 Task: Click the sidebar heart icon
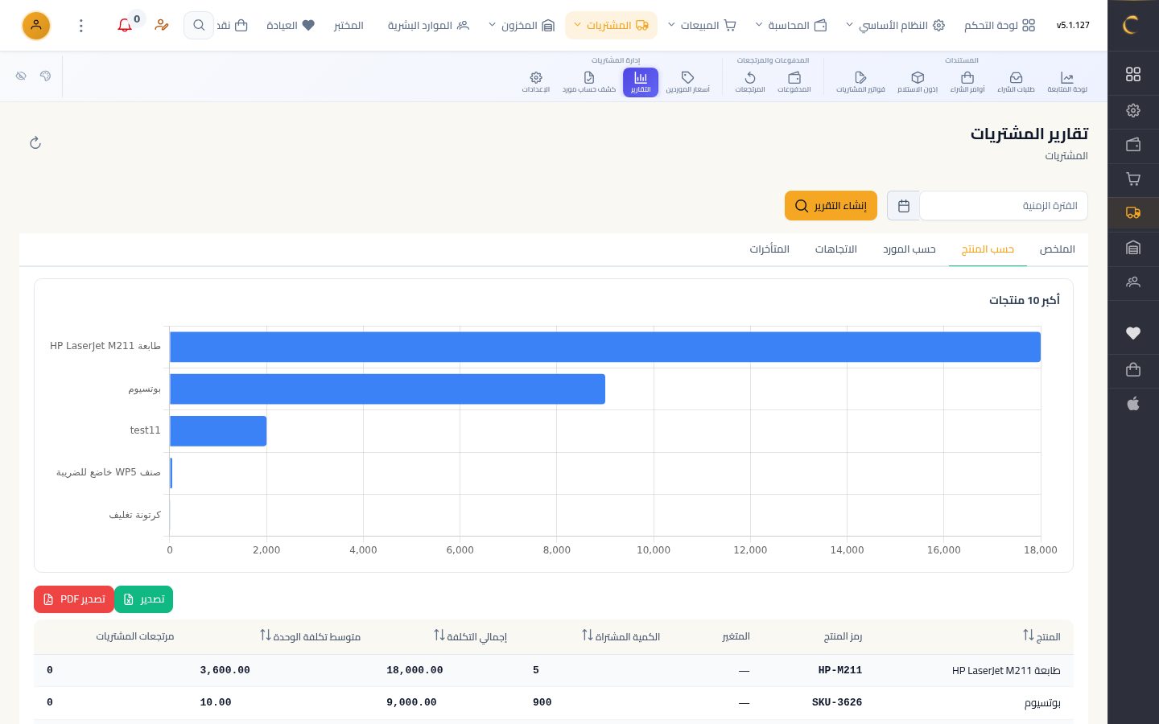click(1133, 333)
